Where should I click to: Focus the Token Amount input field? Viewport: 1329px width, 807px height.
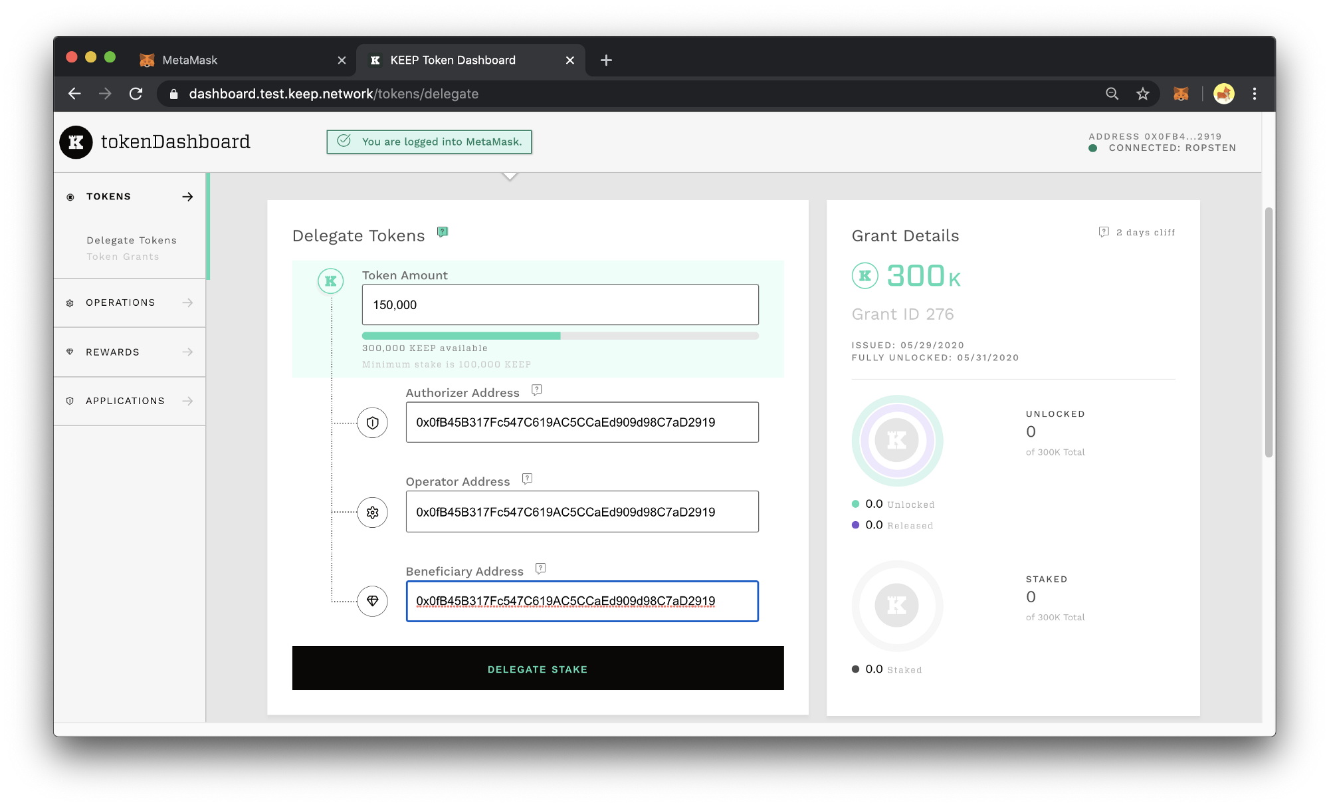click(x=560, y=304)
